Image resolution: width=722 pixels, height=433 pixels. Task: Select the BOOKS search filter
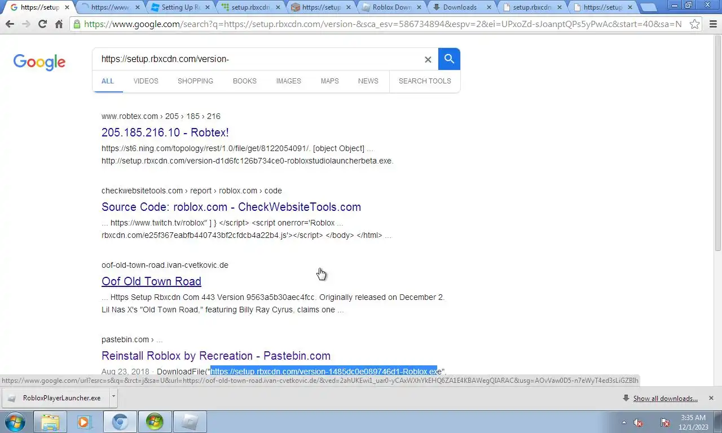[245, 81]
